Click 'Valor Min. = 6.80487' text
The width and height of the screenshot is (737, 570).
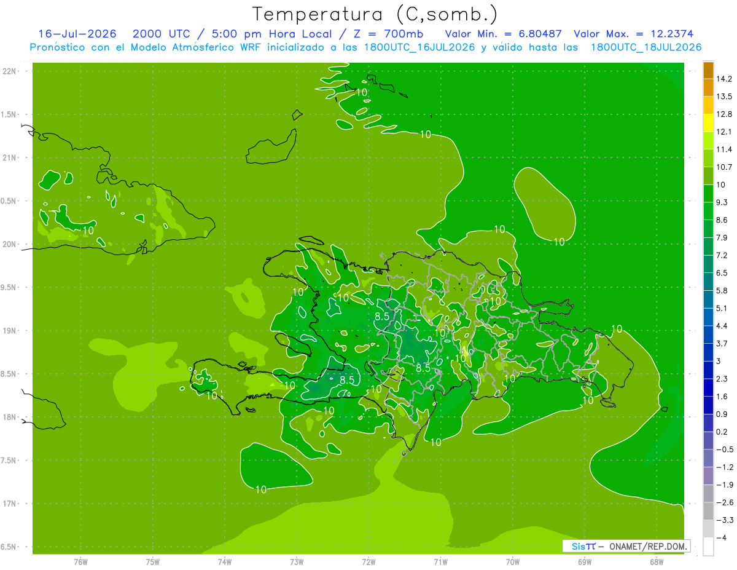point(503,34)
